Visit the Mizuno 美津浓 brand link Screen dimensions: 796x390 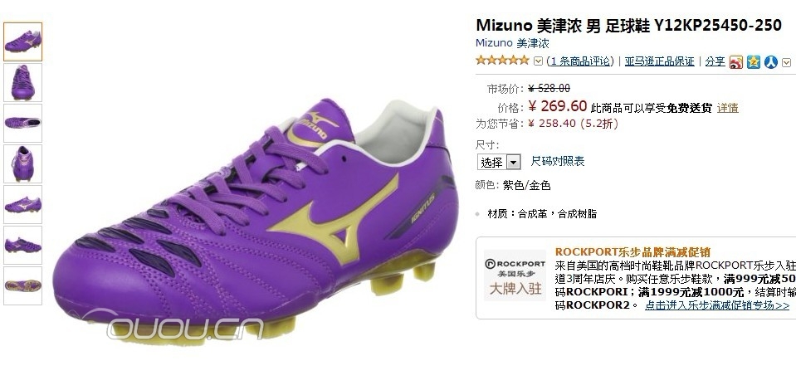512,43
